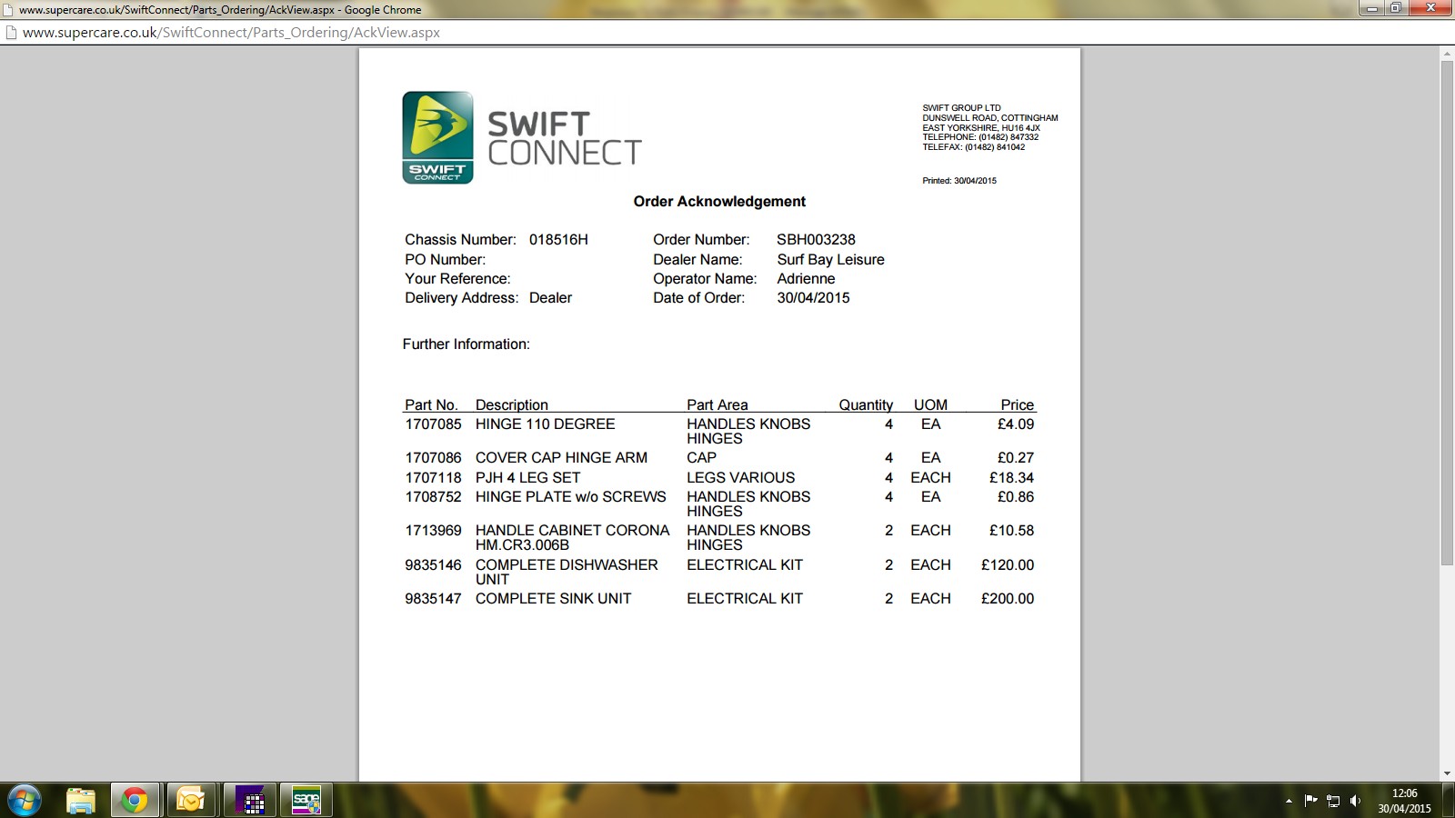Open the network status tray icon
The height and width of the screenshot is (818, 1455).
tap(1333, 801)
